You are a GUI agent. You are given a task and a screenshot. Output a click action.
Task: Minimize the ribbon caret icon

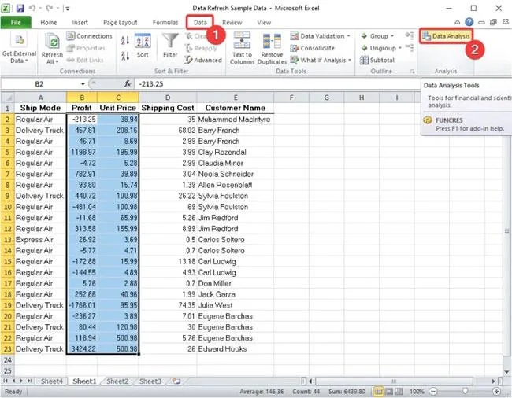(x=458, y=22)
